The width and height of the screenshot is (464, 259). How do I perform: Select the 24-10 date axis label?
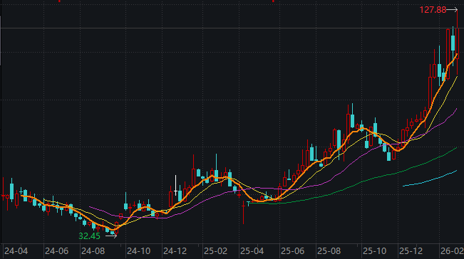click(138, 251)
